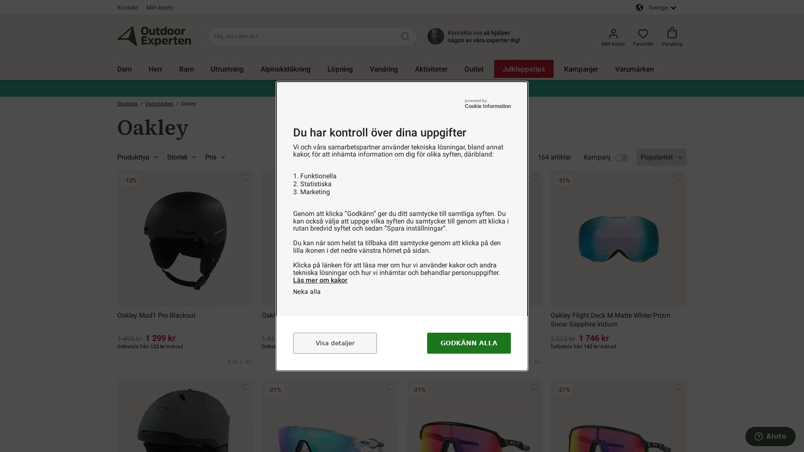The width and height of the screenshot is (804, 452).
Task: Open the Barn menu
Action: (186, 69)
